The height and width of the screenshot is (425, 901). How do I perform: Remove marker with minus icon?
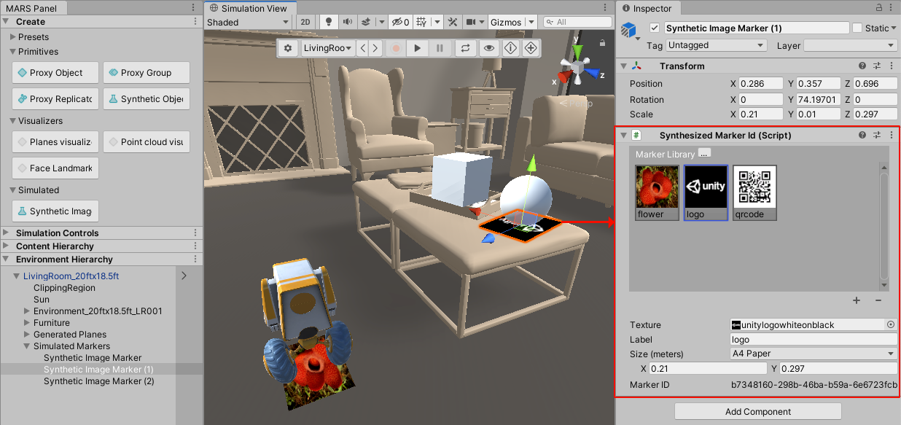point(878,300)
